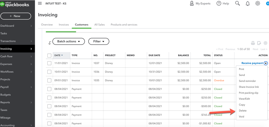This screenshot has width=269, height=127.
Task: Select the Customers tab
Action: [82, 25]
